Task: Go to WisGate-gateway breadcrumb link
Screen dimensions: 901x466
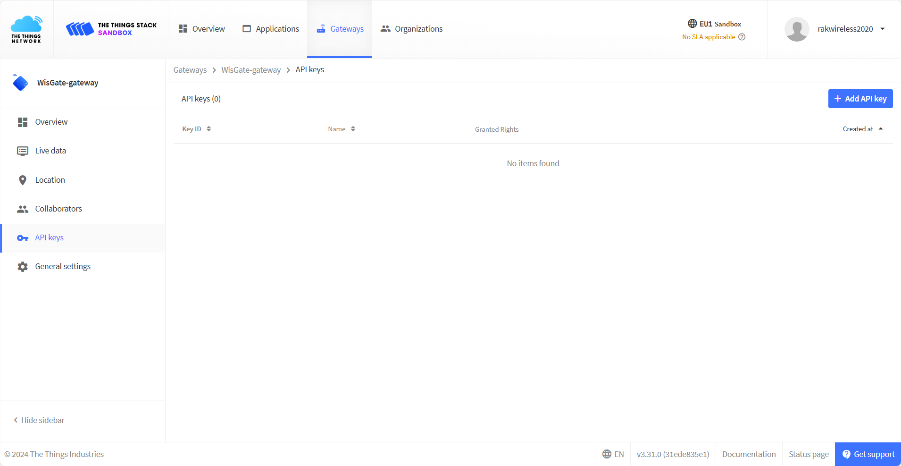Action: 251,70
